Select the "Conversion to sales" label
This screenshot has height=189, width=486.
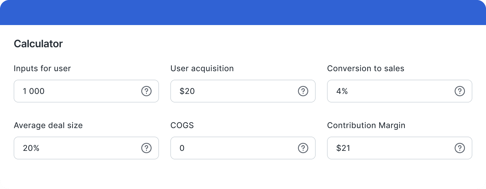pos(365,69)
